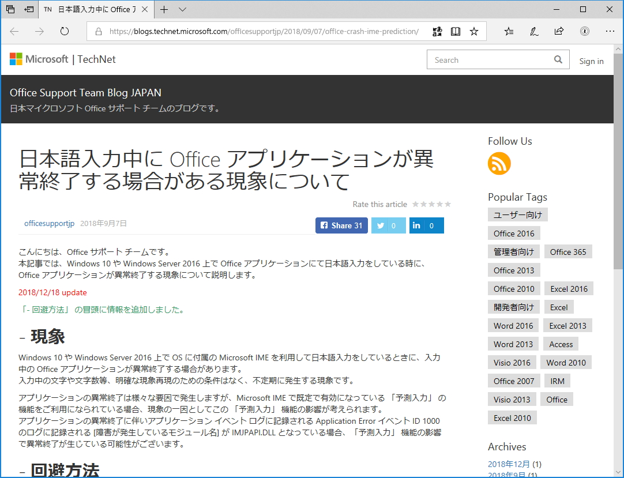Share this page using the share icon
624x478 pixels.
coord(558,31)
